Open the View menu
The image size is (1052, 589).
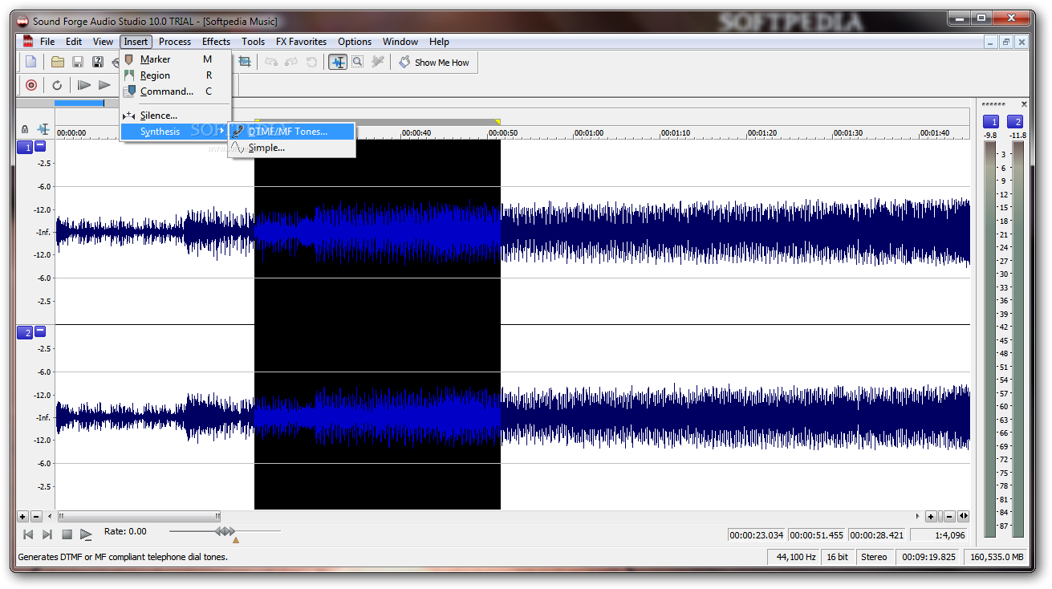pos(103,42)
